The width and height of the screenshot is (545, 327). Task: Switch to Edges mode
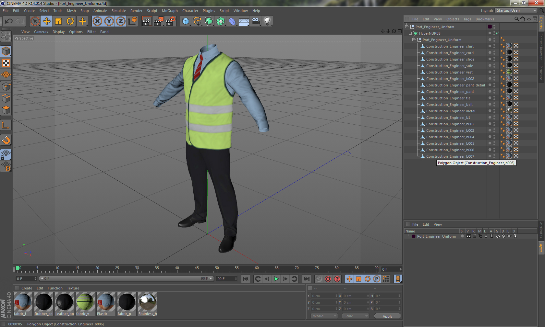point(6,98)
